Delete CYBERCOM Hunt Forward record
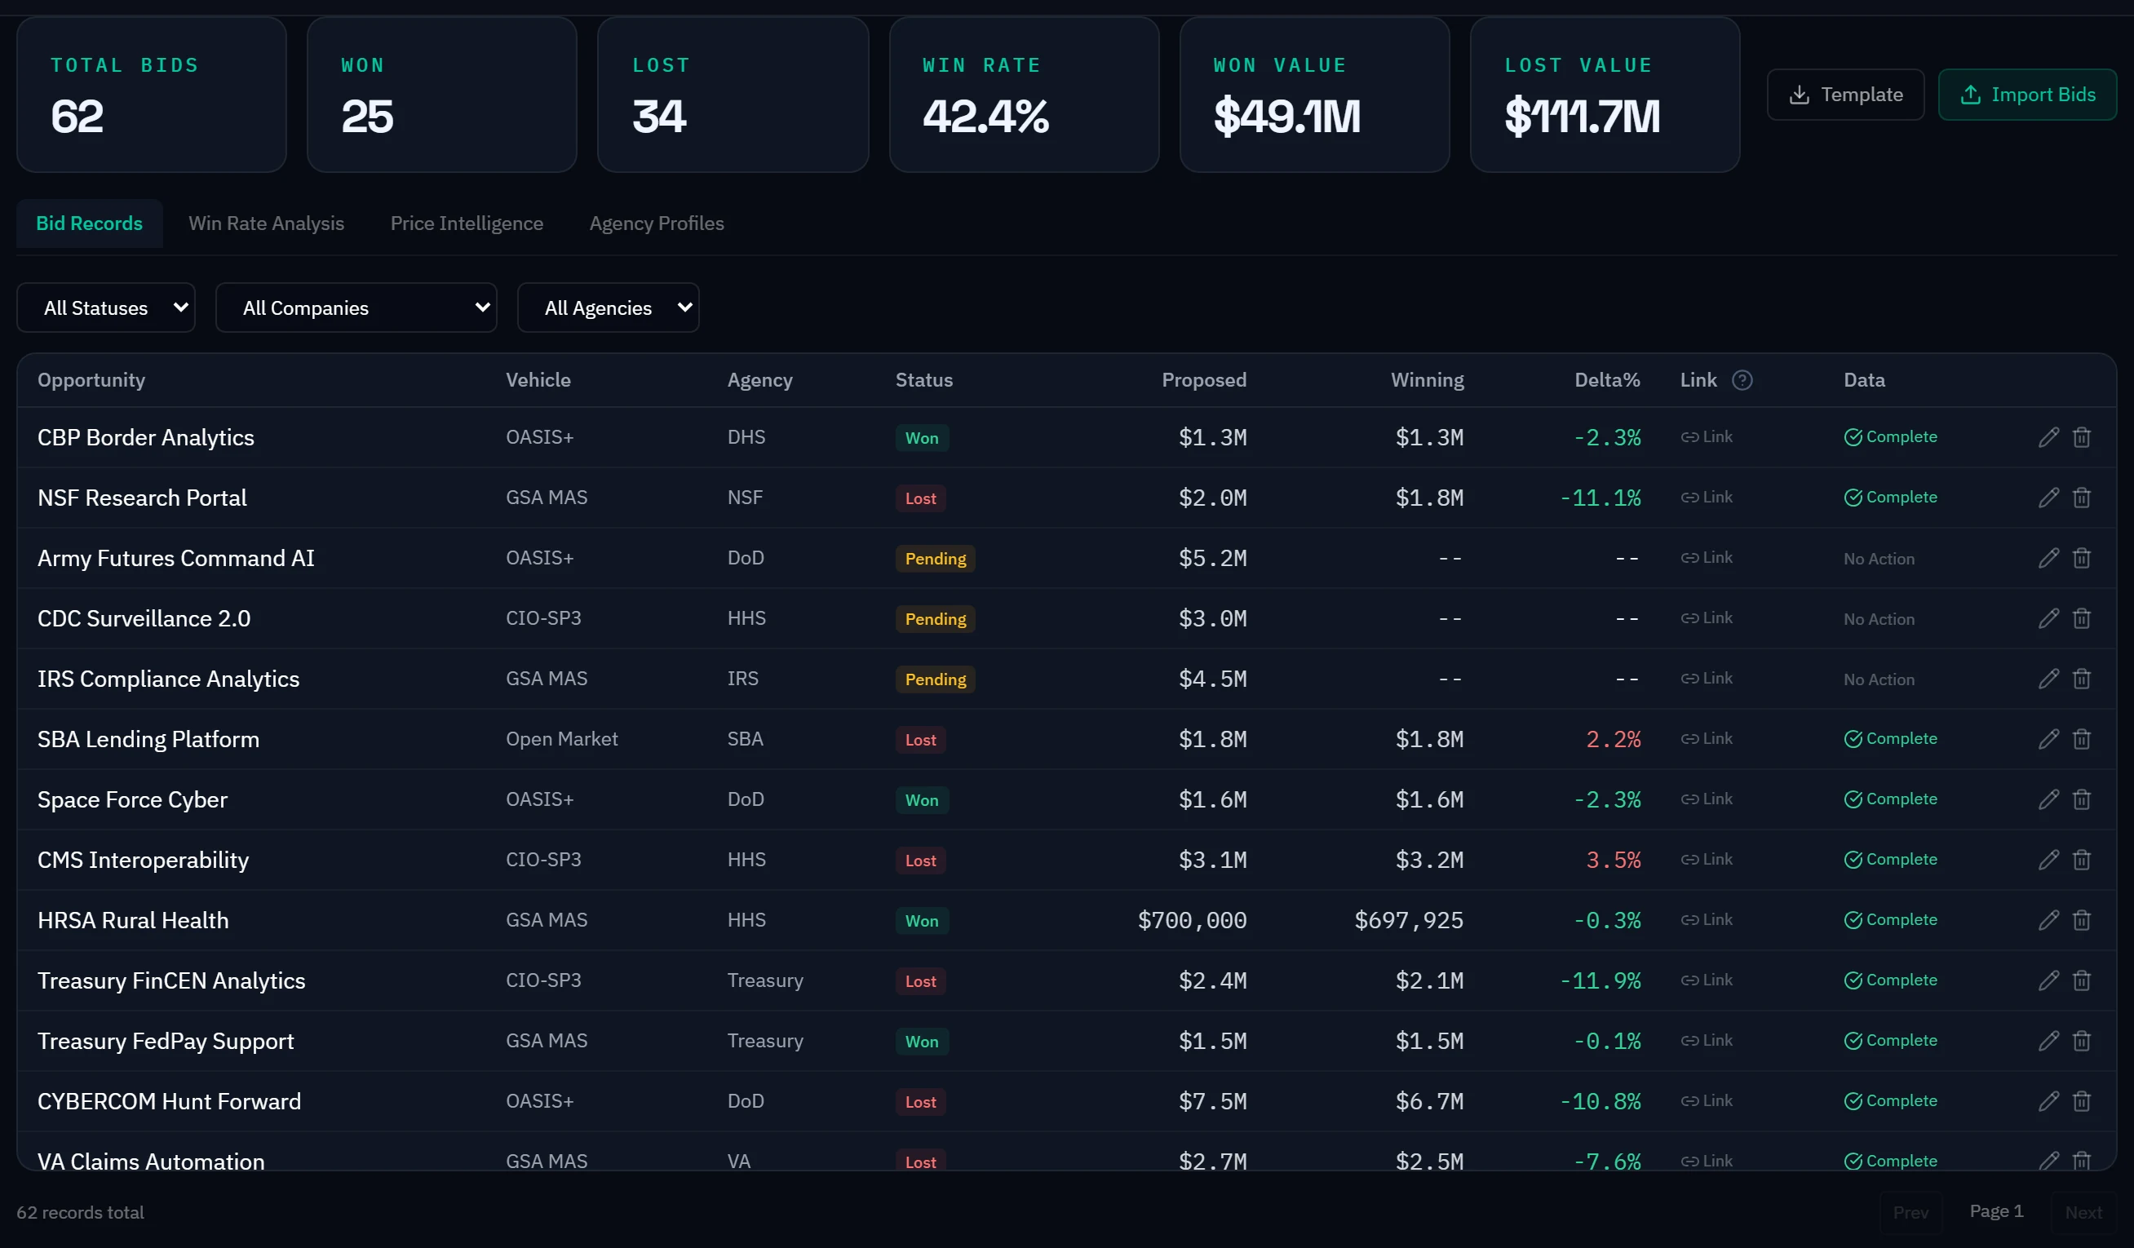2134x1248 pixels. (2082, 1101)
